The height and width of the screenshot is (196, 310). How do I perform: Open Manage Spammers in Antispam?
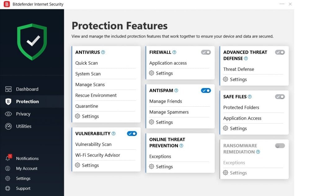(169, 112)
